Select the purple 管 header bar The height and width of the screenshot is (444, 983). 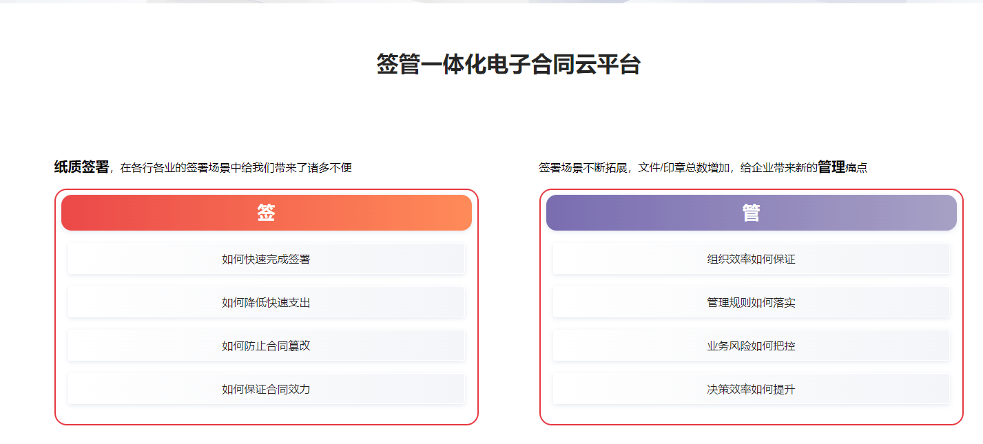(752, 213)
